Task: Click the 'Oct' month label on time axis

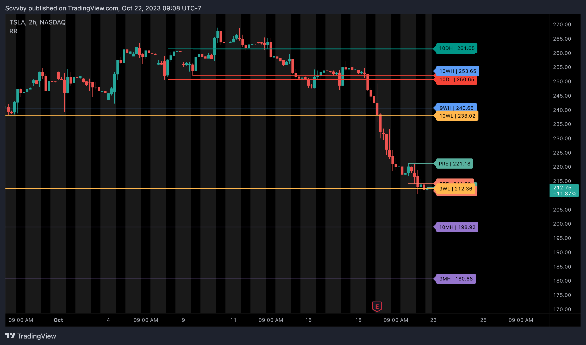Action: click(x=58, y=320)
